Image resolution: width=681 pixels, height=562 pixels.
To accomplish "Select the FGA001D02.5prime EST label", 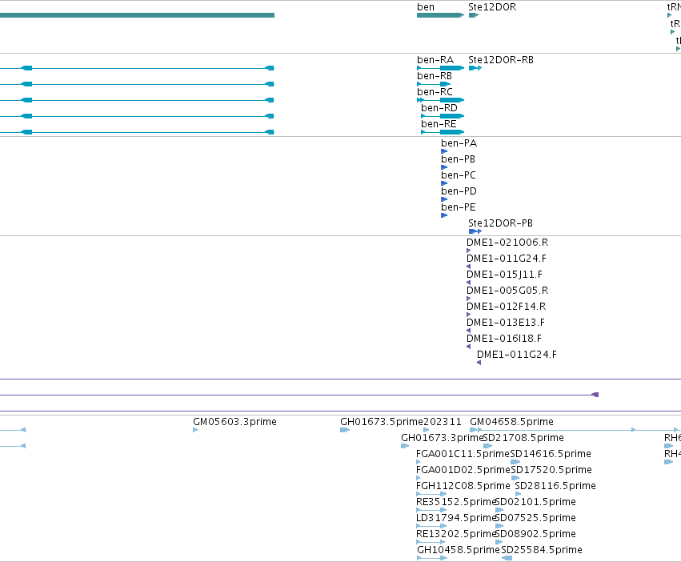I will (463, 470).
